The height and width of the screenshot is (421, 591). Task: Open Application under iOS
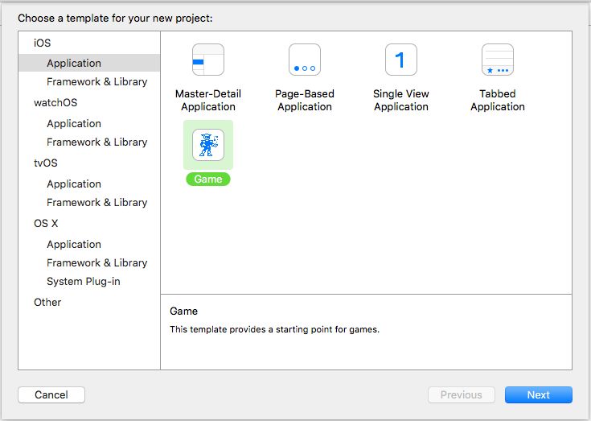(89, 63)
